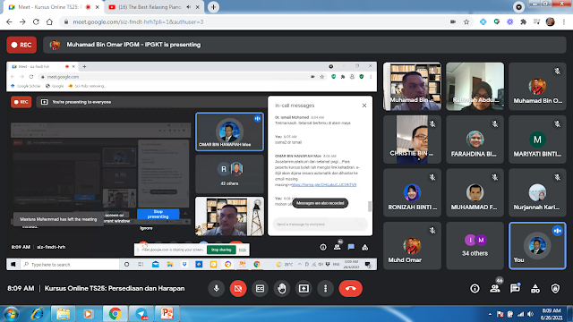The image size is (573, 322).
Task: Click the Stop sharing button in shared screen
Action: pyautogui.click(x=221, y=250)
